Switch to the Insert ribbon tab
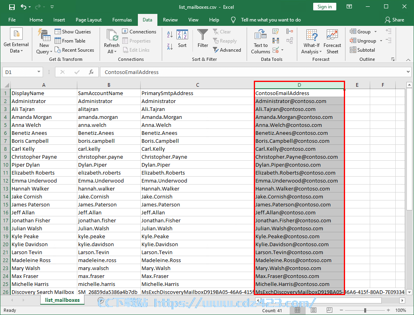 click(x=59, y=20)
